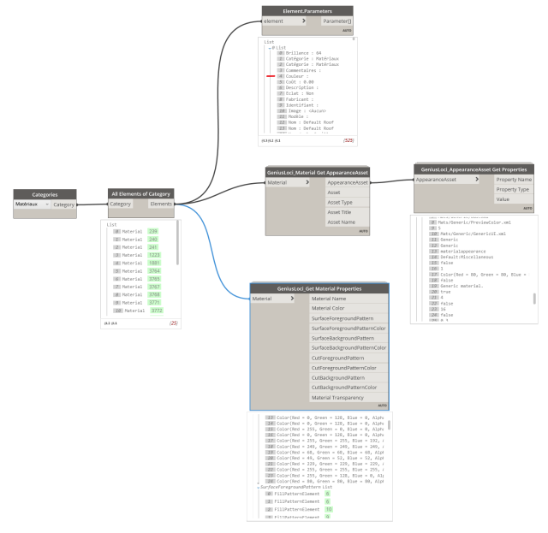Click the green element ID 240
548x533 pixels.
(153, 240)
